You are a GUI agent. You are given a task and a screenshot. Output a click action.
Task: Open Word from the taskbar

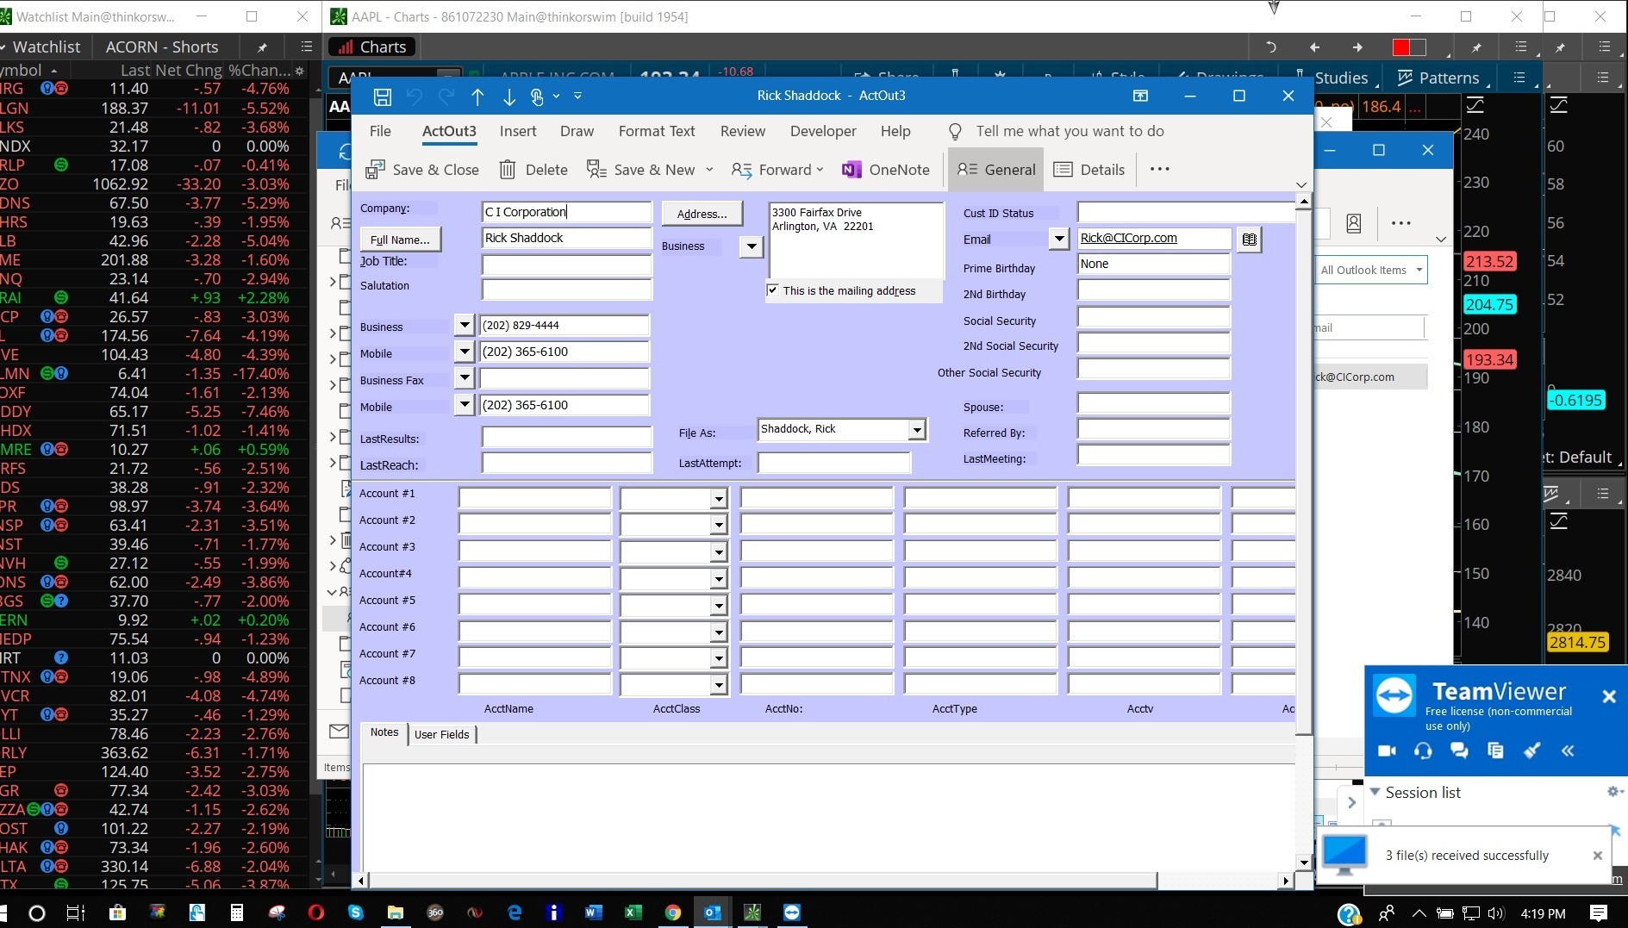point(594,912)
